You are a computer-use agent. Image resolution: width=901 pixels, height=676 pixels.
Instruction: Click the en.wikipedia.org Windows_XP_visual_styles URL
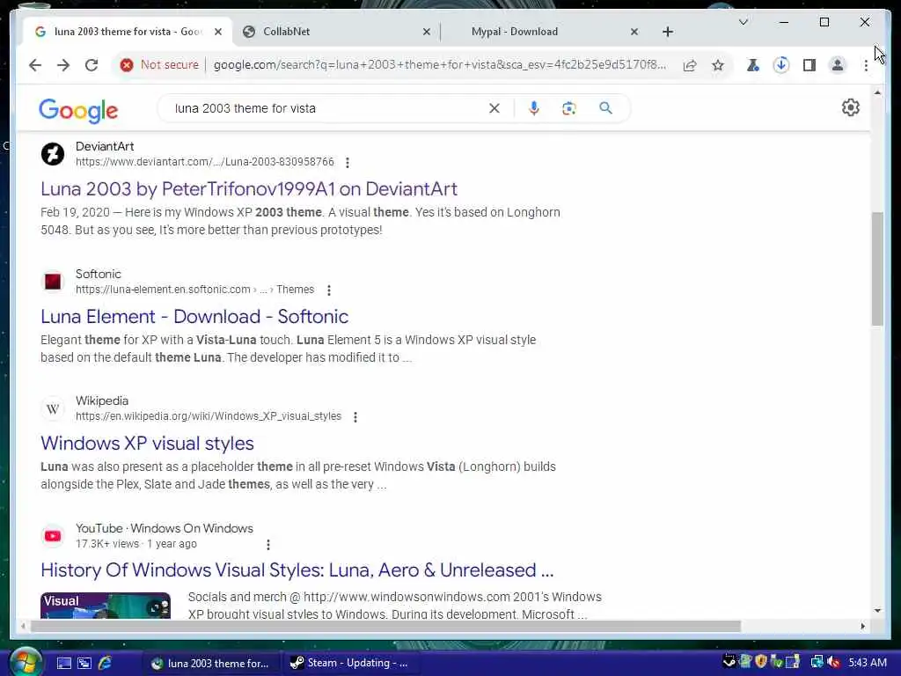point(209,415)
